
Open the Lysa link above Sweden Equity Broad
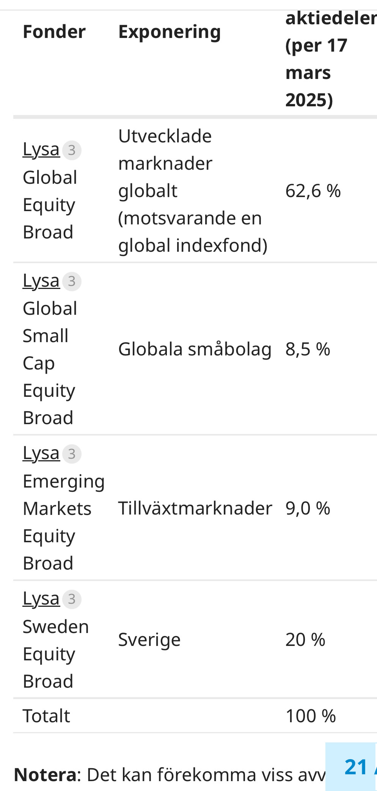click(41, 599)
